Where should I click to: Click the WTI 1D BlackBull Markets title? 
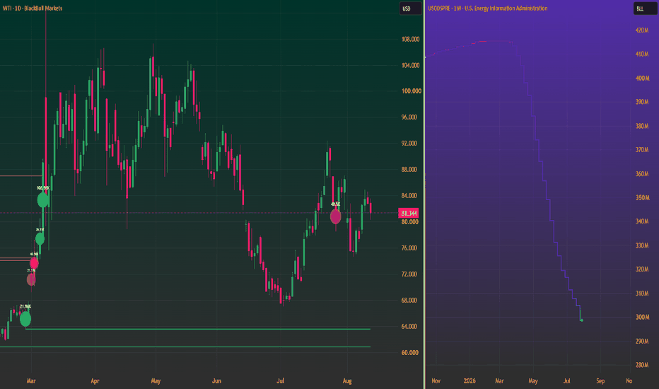click(33, 8)
